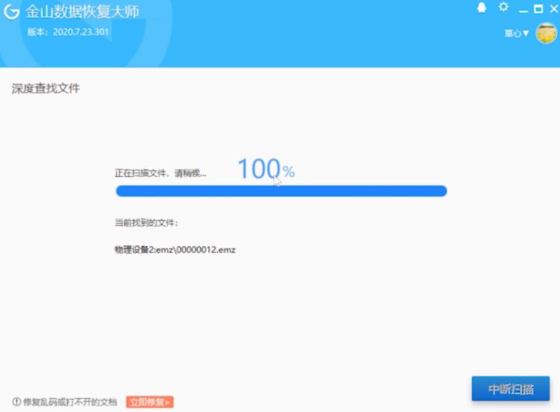
Task: Click the info icon beside 修复乱码
Action: click(16, 402)
